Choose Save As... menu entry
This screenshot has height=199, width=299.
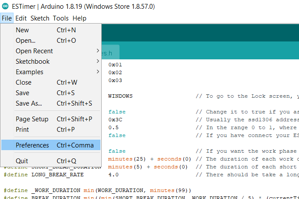51,103
